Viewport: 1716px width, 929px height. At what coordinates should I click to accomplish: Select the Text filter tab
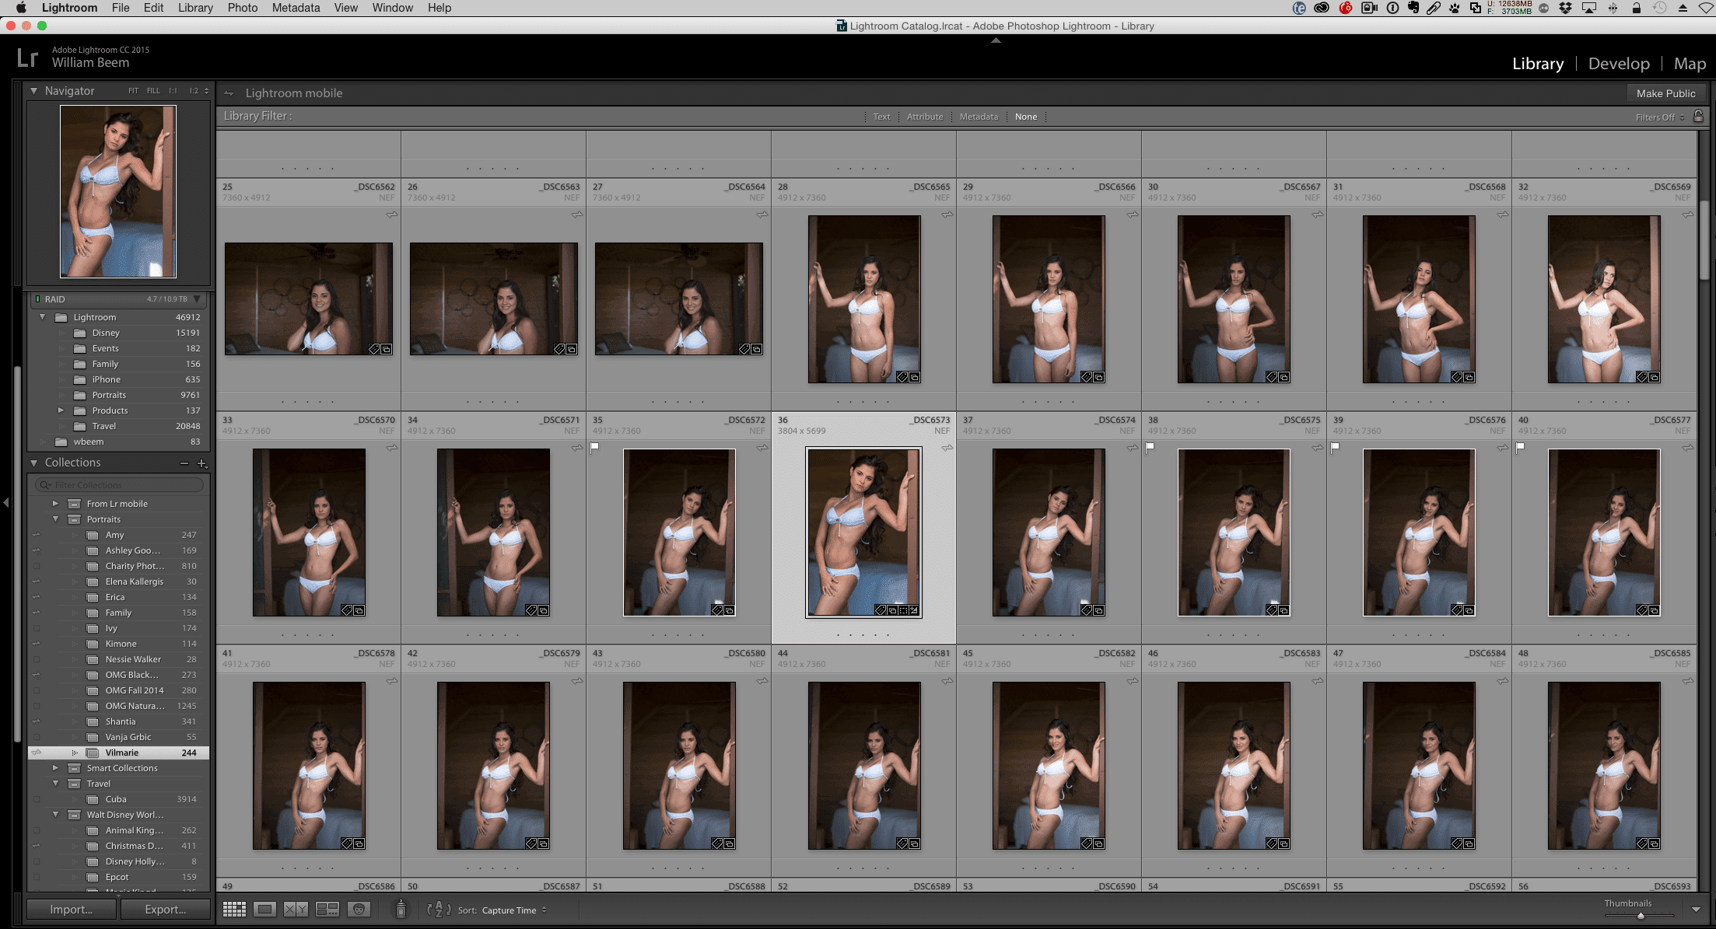881,117
